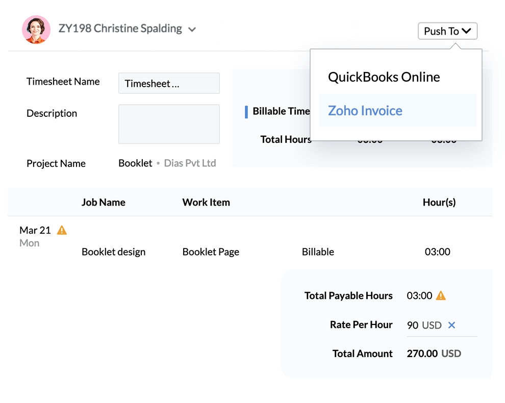Image resolution: width=505 pixels, height=403 pixels.
Task: Focus the Description text area
Action: (x=169, y=124)
